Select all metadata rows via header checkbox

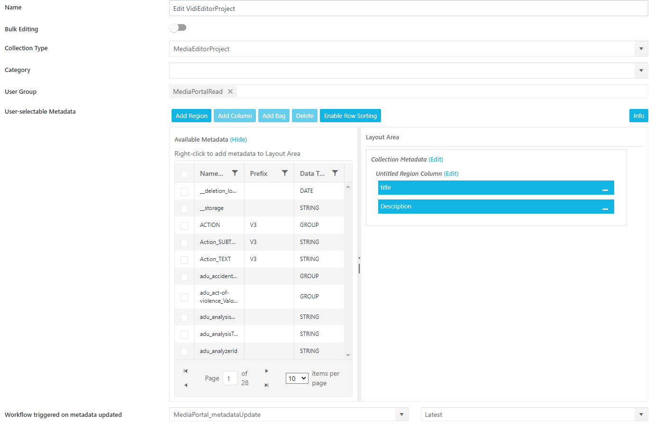[184, 173]
